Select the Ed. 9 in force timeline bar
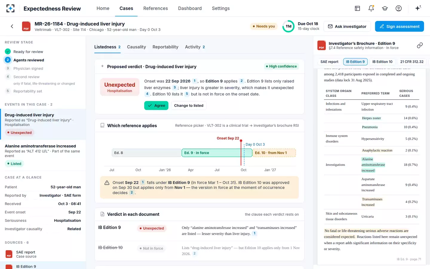 click(217, 153)
